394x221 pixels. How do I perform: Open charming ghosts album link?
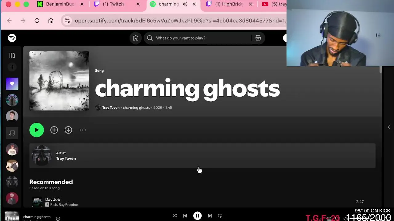coord(136,108)
